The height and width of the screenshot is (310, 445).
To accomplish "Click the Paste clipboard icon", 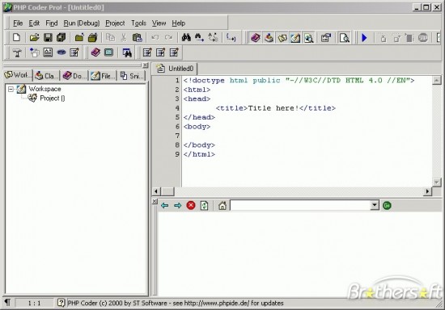I will 138,37.
